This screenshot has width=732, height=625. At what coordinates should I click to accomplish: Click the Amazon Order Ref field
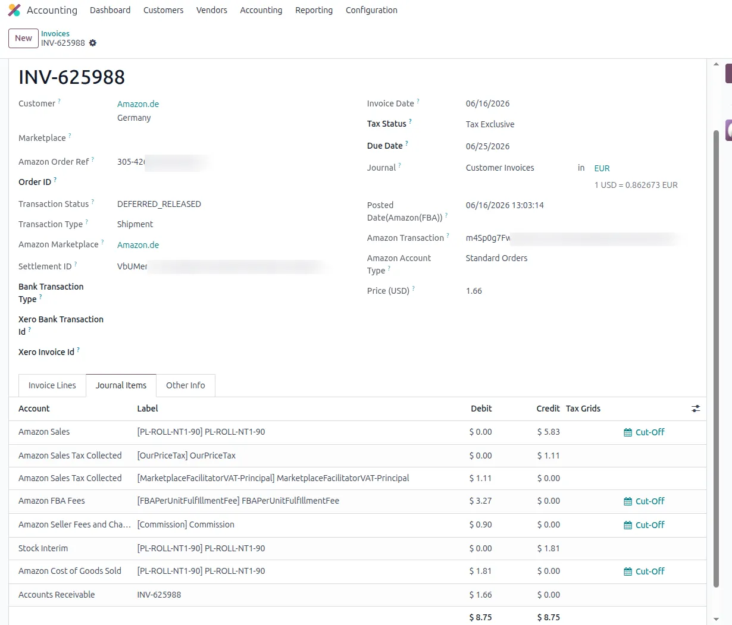pyautogui.click(x=164, y=162)
